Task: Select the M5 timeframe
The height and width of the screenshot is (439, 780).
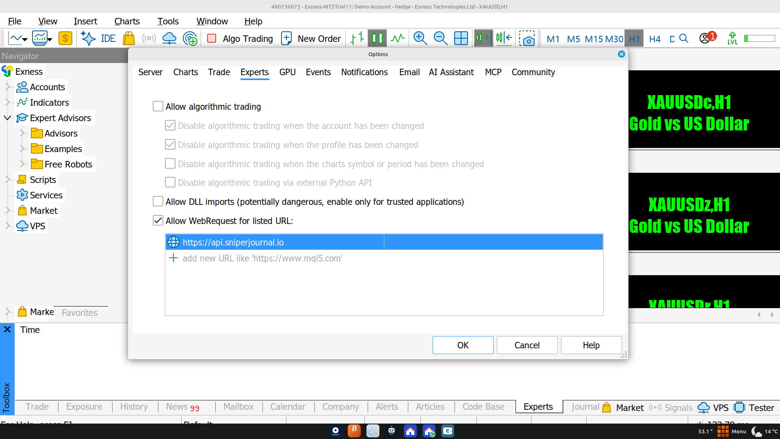Action: pyautogui.click(x=574, y=39)
